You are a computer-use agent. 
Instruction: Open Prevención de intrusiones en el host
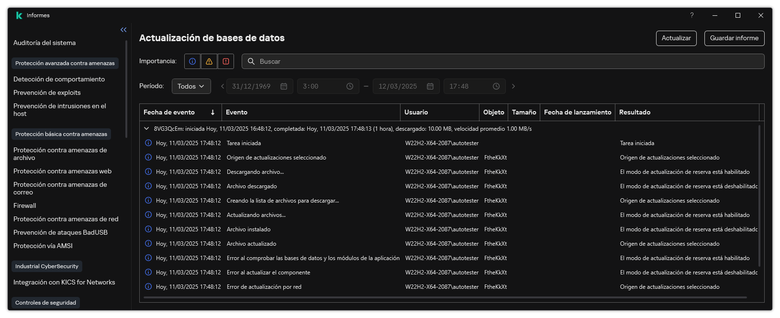60,110
